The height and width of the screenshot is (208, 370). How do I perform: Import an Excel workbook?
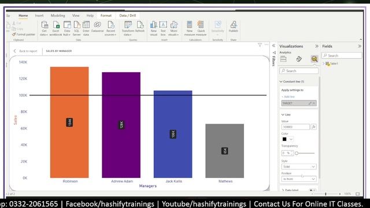pos(55,28)
